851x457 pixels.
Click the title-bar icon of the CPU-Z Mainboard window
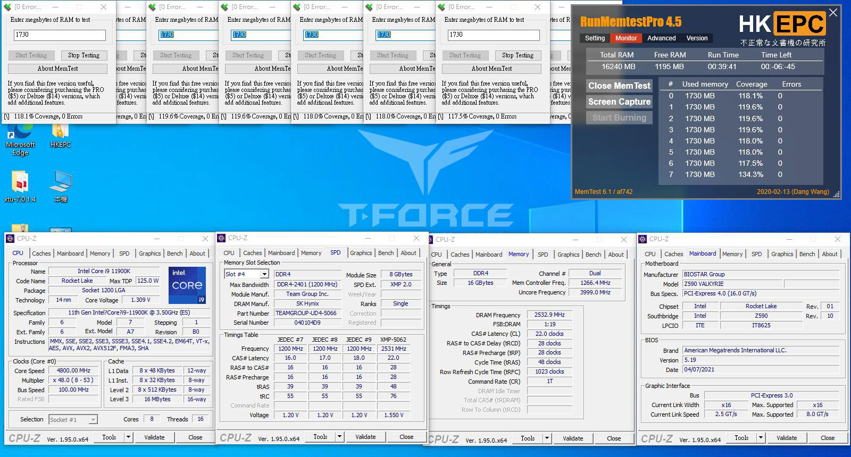pos(643,239)
